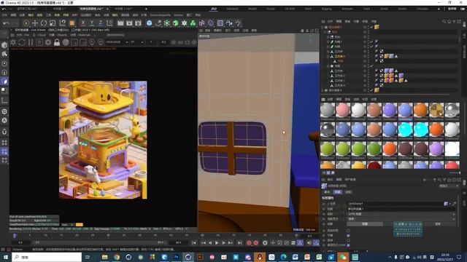Open the Octane Live Viewer settings gear
Screen dimensions: 467x262
click(x=13, y=42)
